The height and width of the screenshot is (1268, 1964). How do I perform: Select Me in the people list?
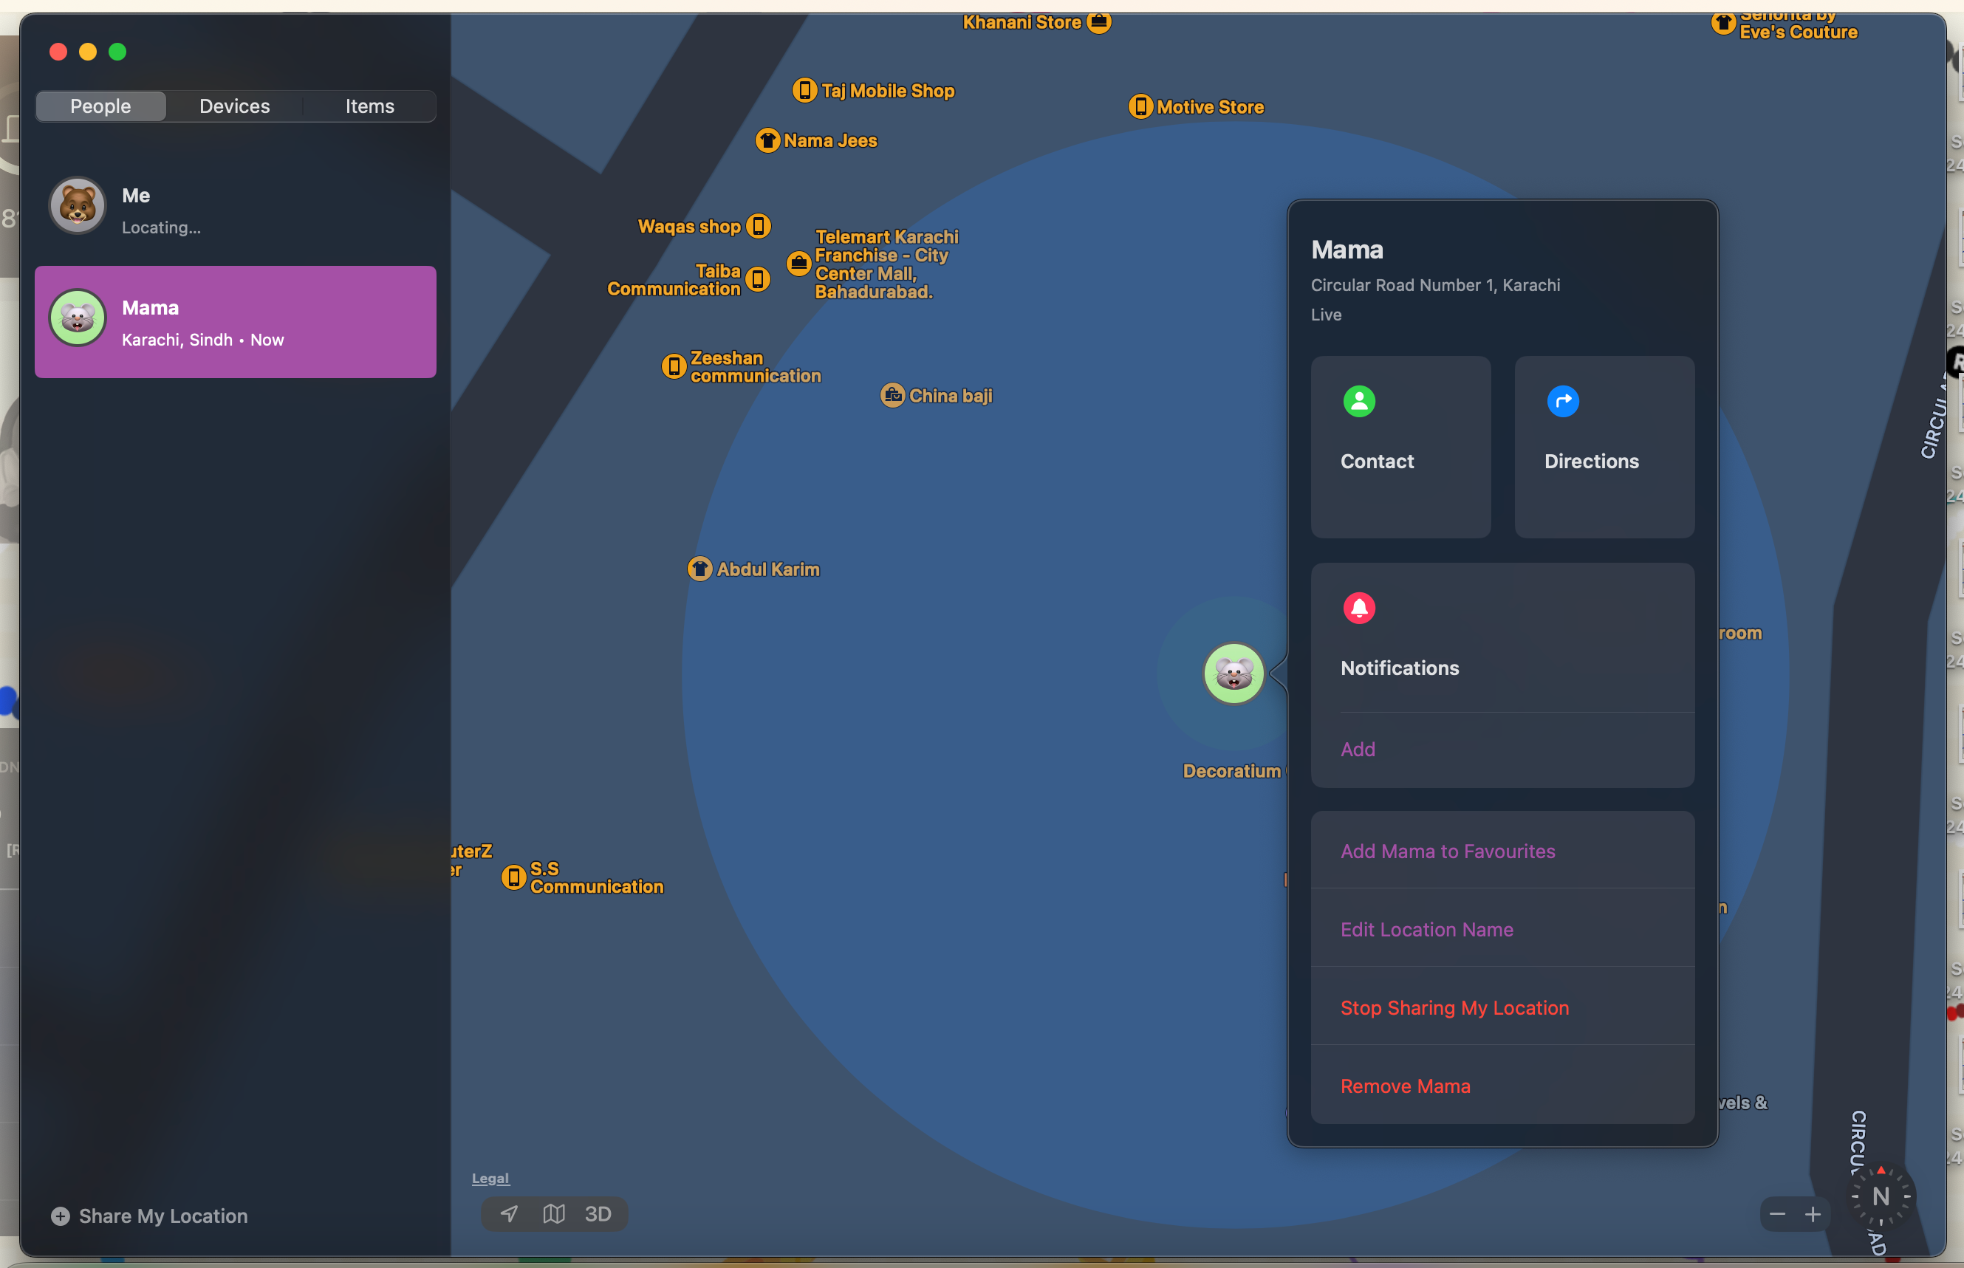pyautogui.click(x=235, y=209)
